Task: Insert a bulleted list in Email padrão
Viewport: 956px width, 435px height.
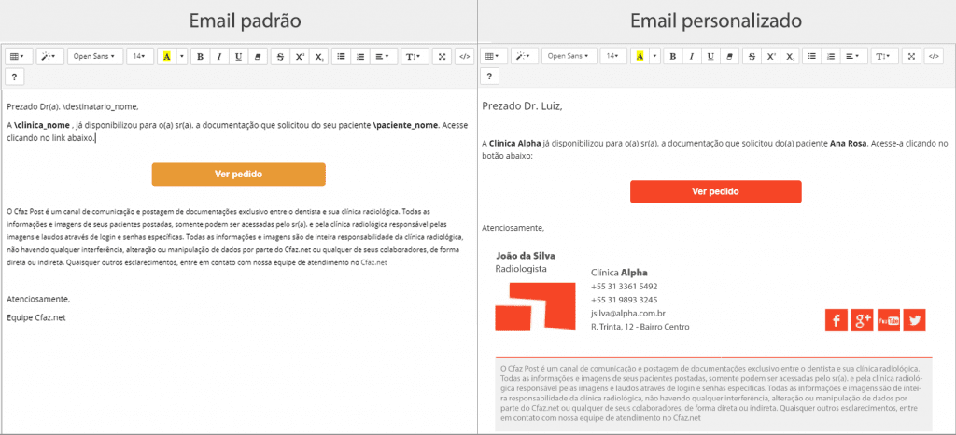Action: (342, 56)
